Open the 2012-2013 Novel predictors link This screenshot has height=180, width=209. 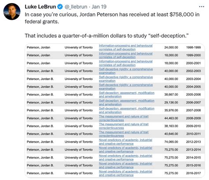tap(126, 142)
